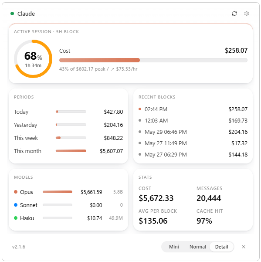
Task: Click the blue Sonnet model dot
Action: (x=16, y=205)
